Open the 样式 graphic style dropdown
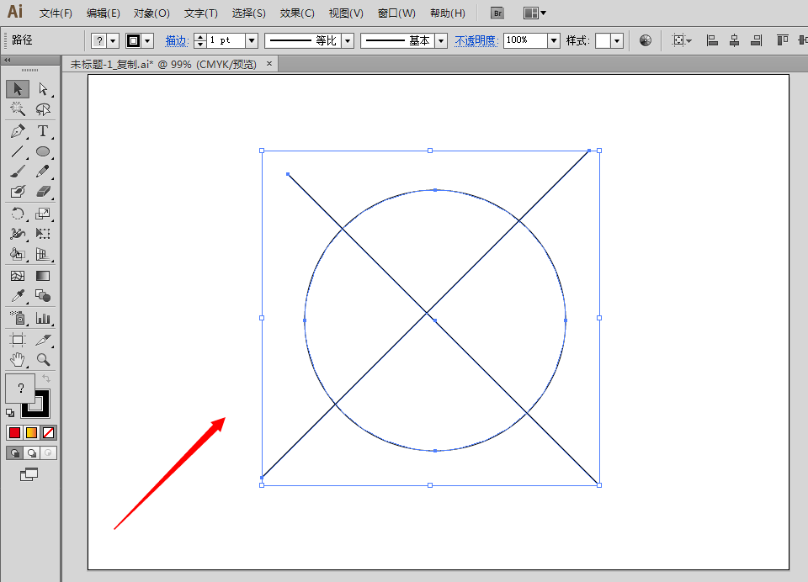 click(x=617, y=40)
